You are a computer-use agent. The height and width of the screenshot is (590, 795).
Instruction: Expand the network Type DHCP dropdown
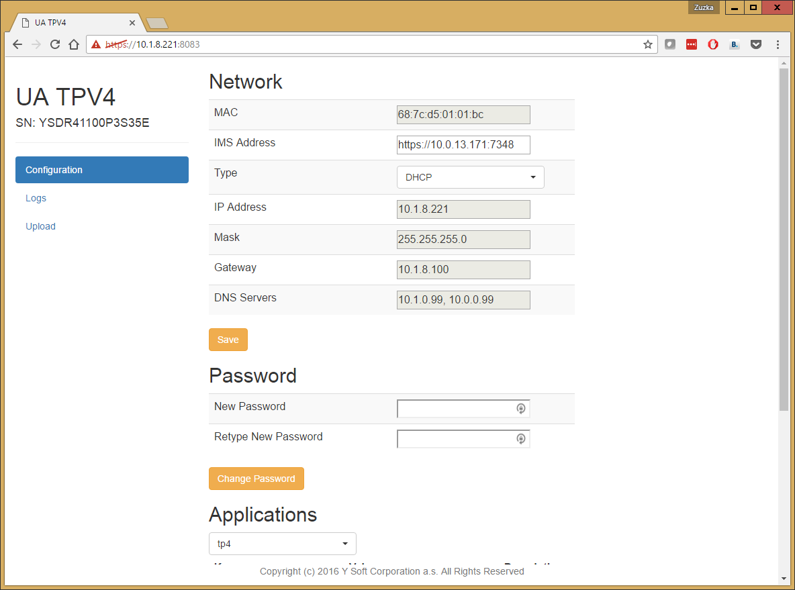point(470,177)
